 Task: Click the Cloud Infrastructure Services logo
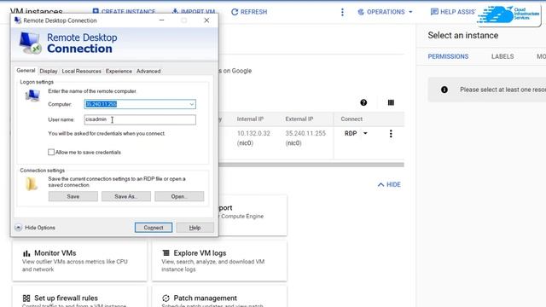tap(509, 15)
